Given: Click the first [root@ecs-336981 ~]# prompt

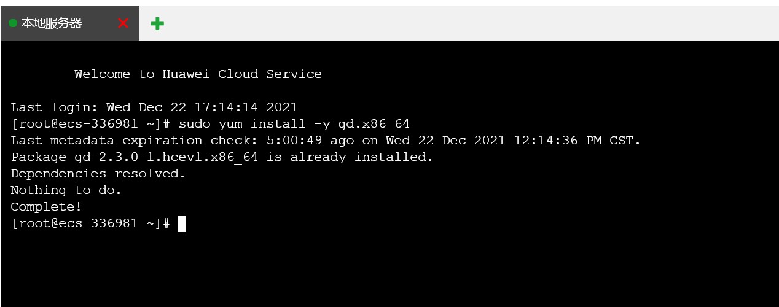Looking at the screenshot, I should 90,124.
